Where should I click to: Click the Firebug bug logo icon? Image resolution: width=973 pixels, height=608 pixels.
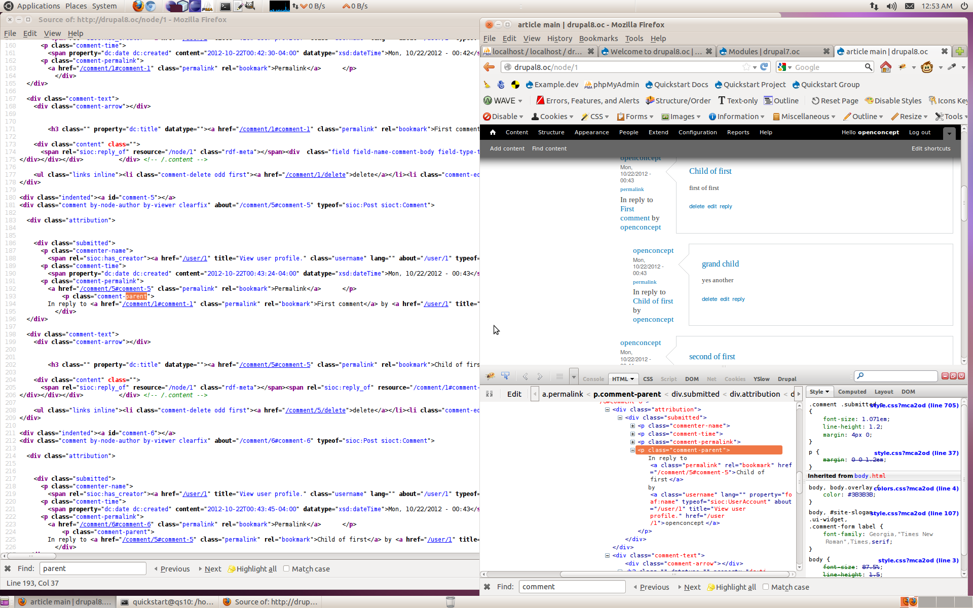(x=490, y=376)
